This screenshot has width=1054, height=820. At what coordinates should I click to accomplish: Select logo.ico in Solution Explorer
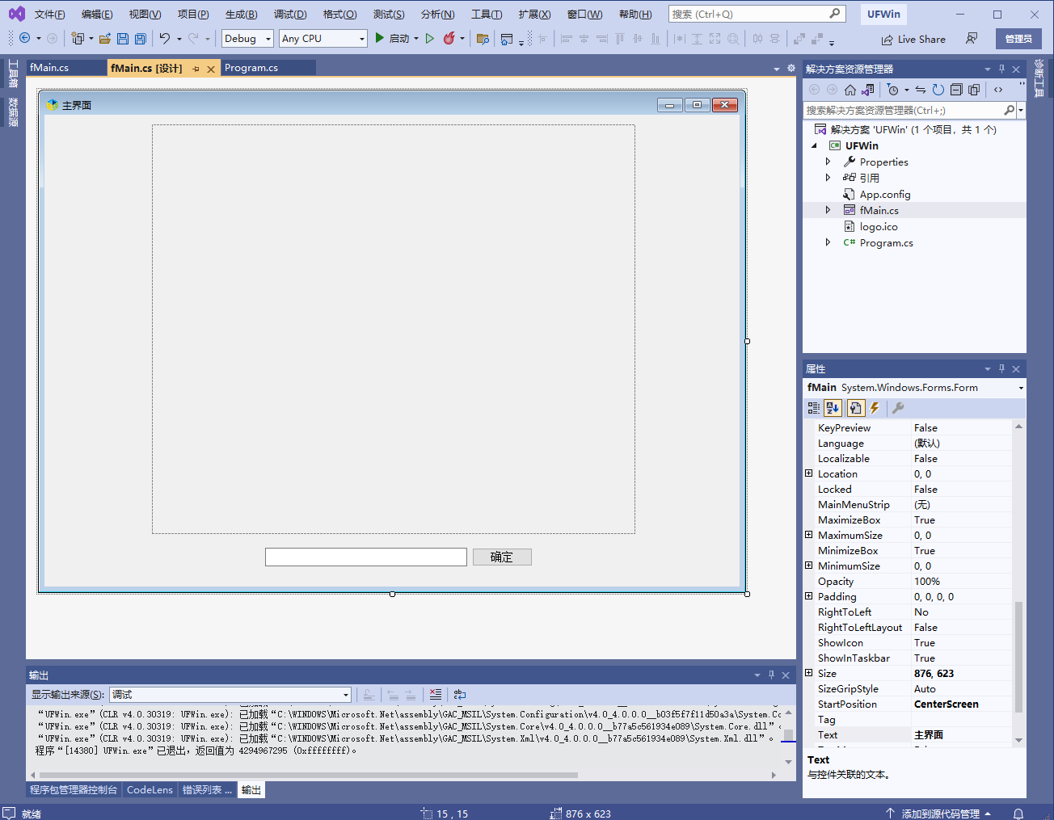click(x=879, y=226)
